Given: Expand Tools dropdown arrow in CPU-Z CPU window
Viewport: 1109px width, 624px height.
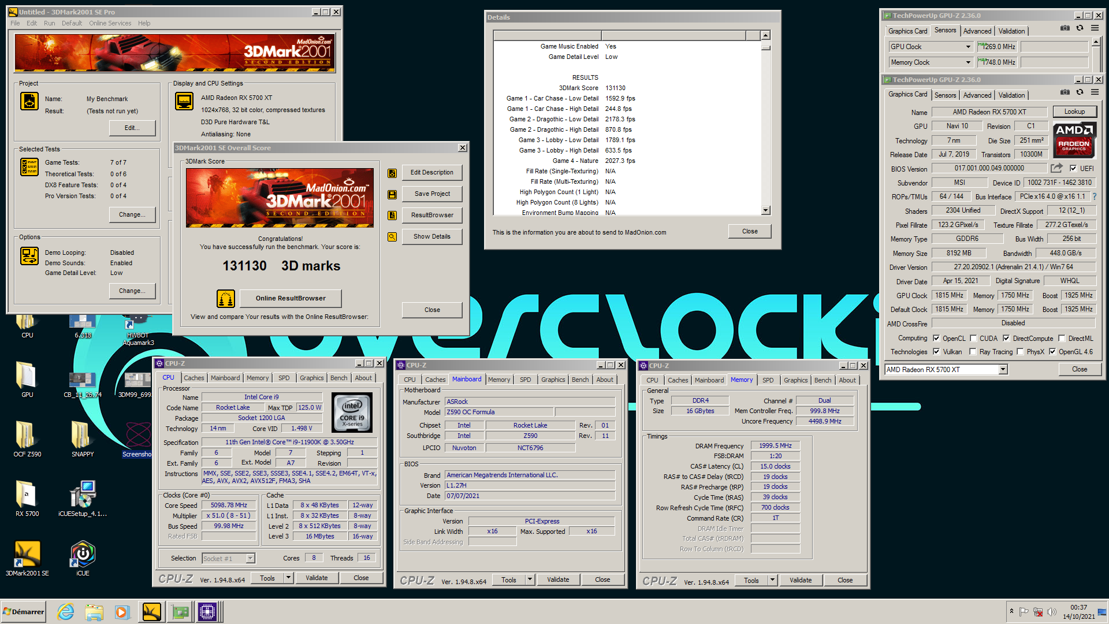Looking at the screenshot, I should click(x=288, y=578).
